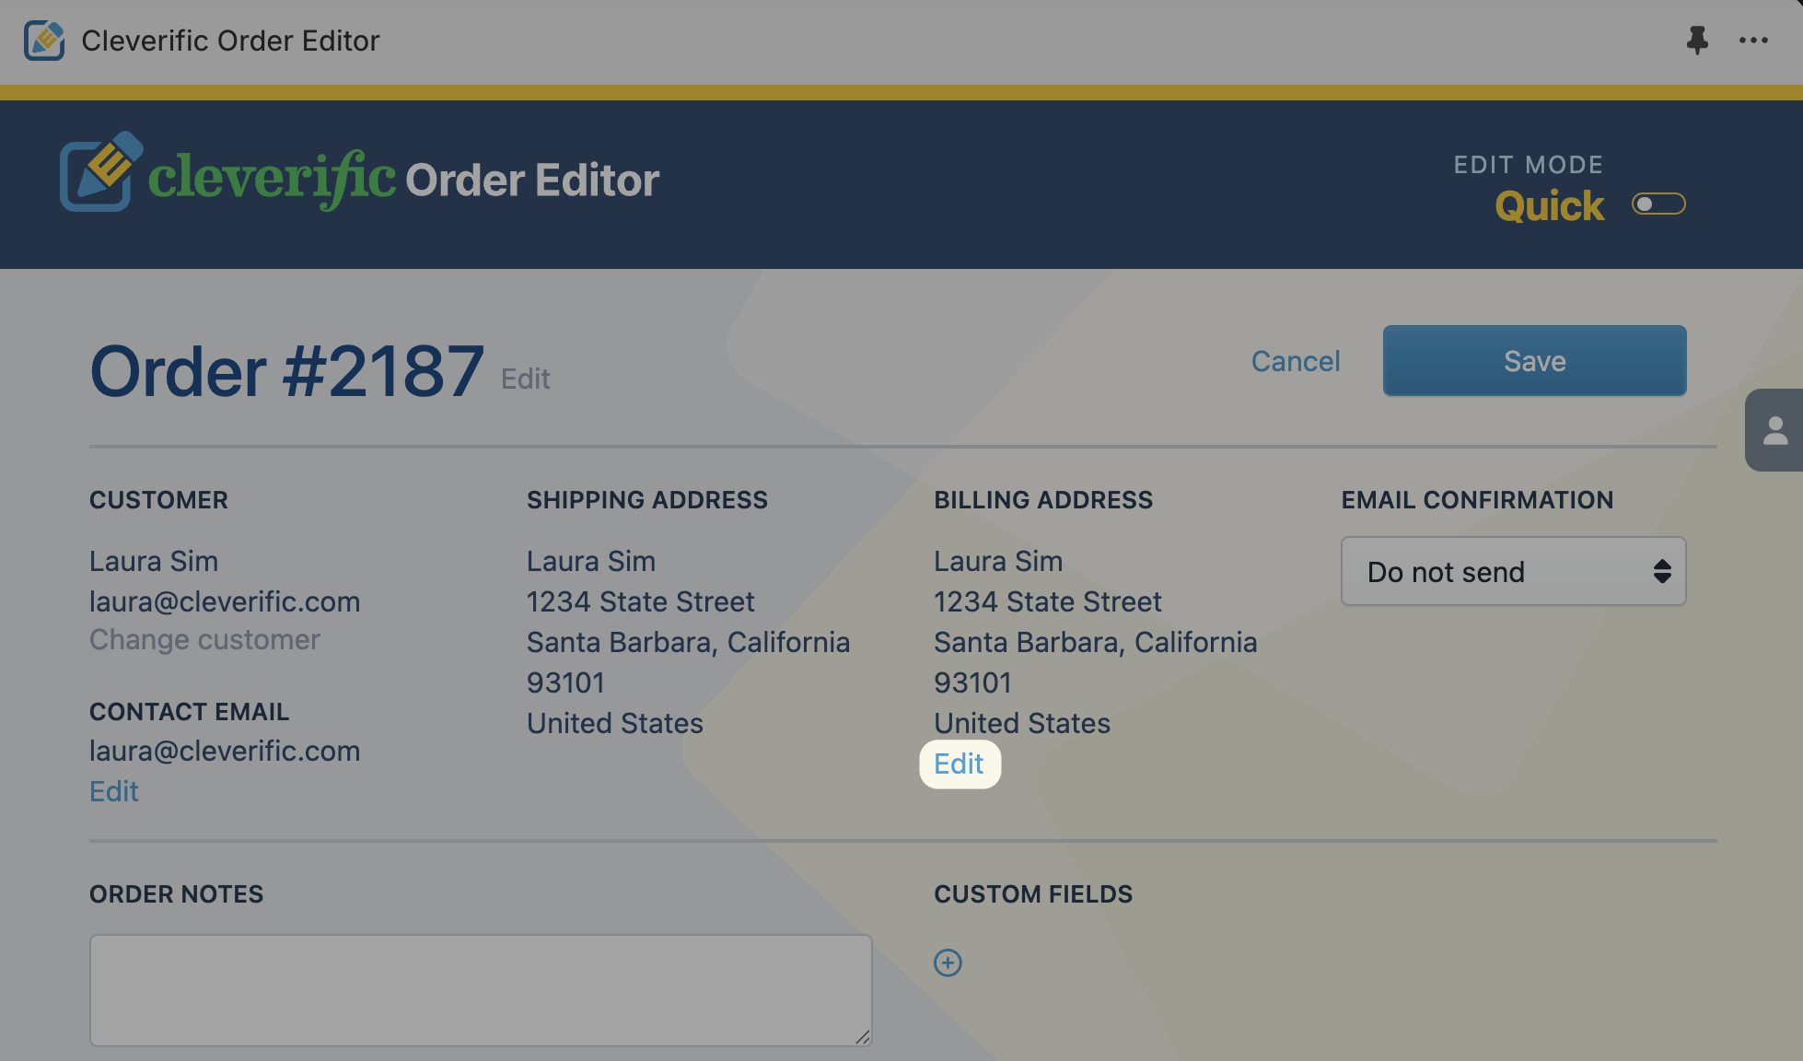Toggle the Quick edit mode switch
1803x1061 pixels.
1658,204
